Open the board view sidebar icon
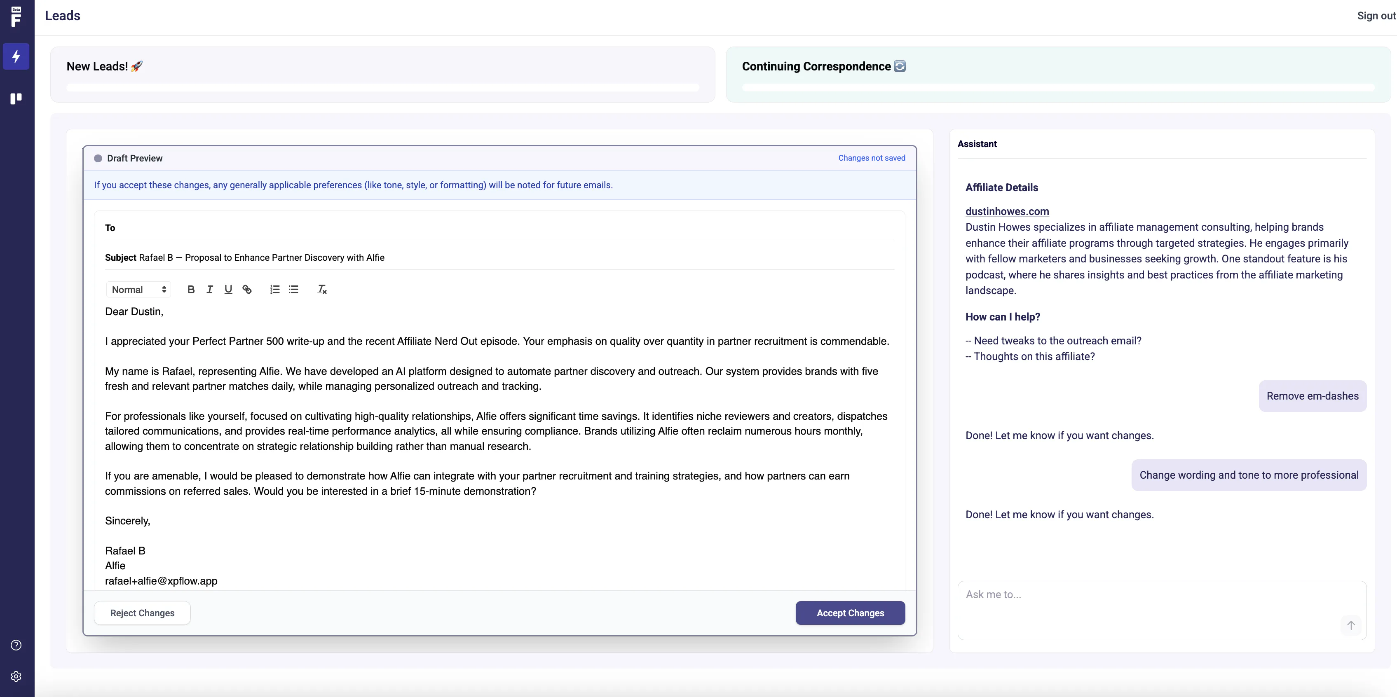Viewport: 1397px width, 697px height. coord(16,98)
